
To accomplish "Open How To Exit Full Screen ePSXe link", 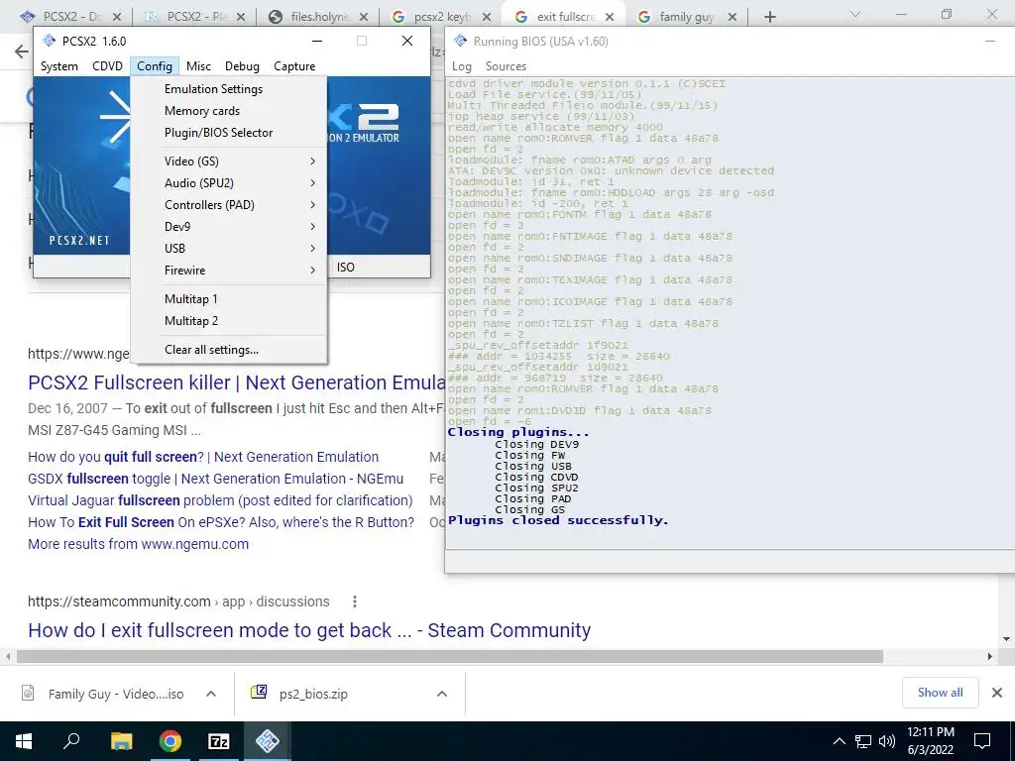I will pos(221,522).
